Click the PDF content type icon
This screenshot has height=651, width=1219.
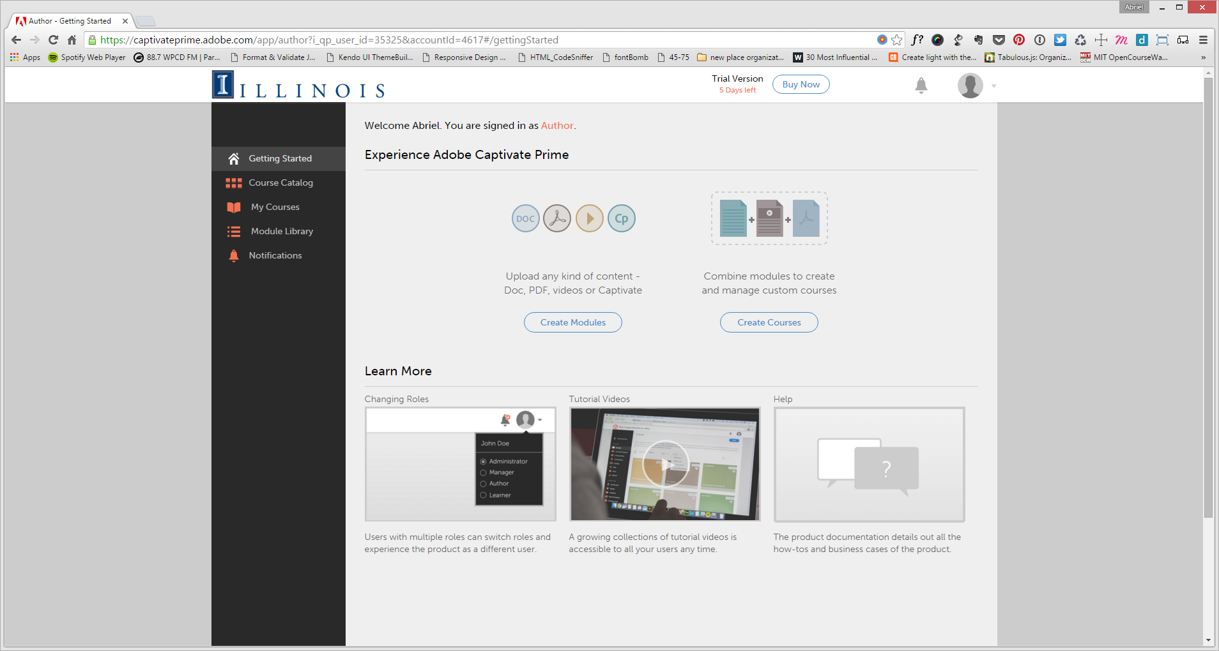tap(557, 218)
